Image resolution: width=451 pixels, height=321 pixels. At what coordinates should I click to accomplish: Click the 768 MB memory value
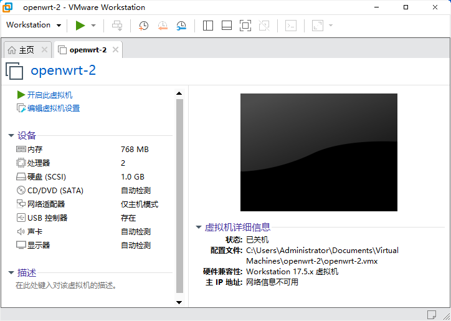click(135, 150)
